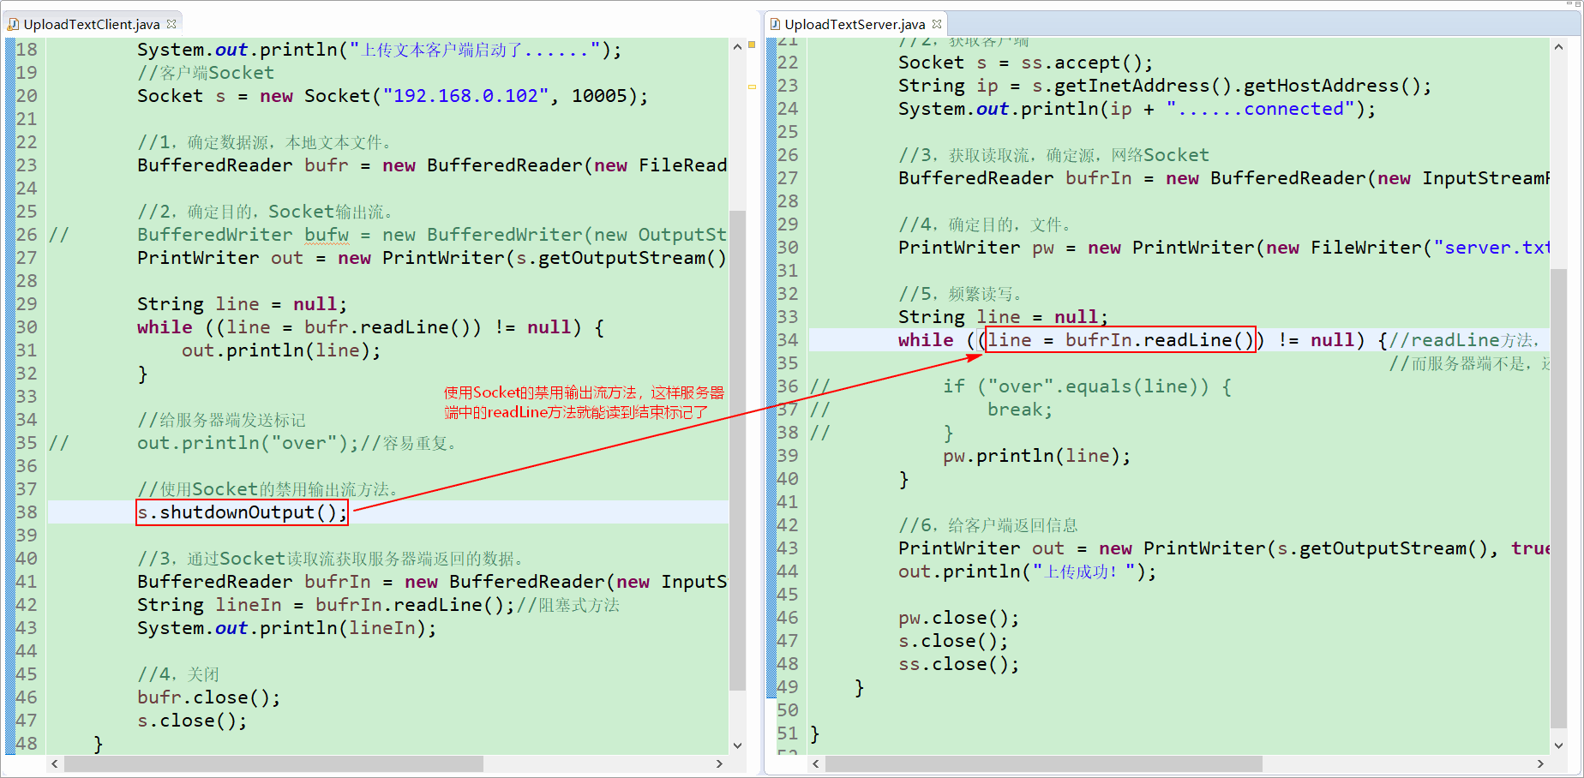Click the server editor horizontal scrollbar thumb

(x=1044, y=763)
